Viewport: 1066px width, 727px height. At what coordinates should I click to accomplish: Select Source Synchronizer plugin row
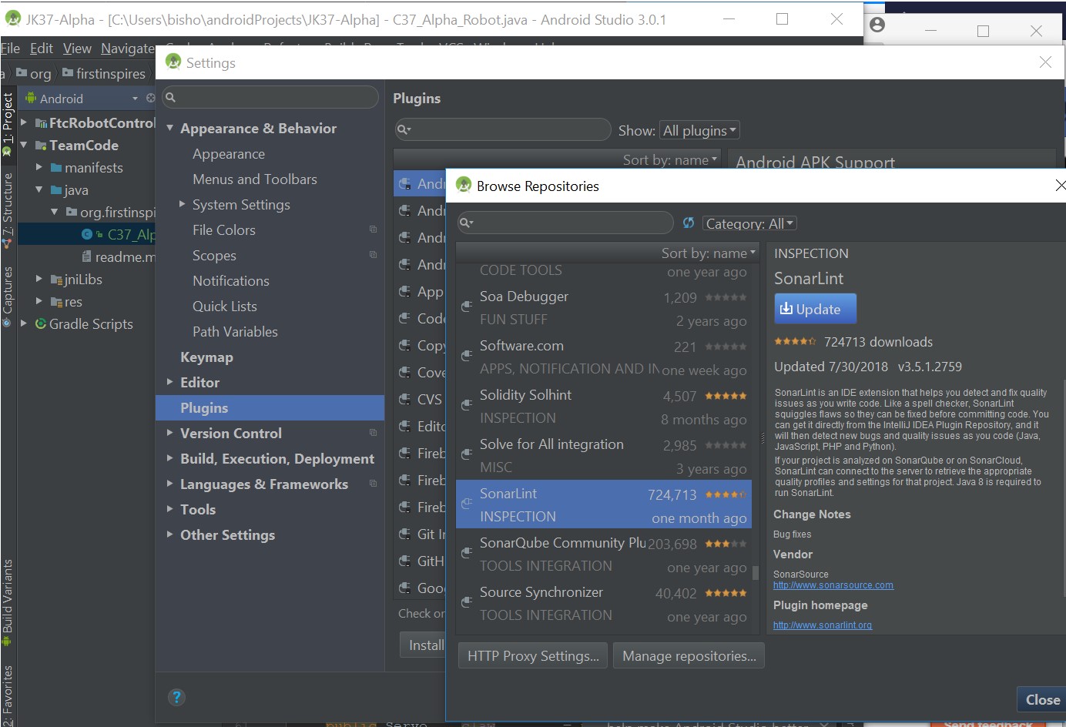click(x=603, y=604)
